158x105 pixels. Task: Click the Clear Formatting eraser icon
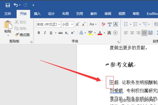pyautogui.click(x=103, y=24)
